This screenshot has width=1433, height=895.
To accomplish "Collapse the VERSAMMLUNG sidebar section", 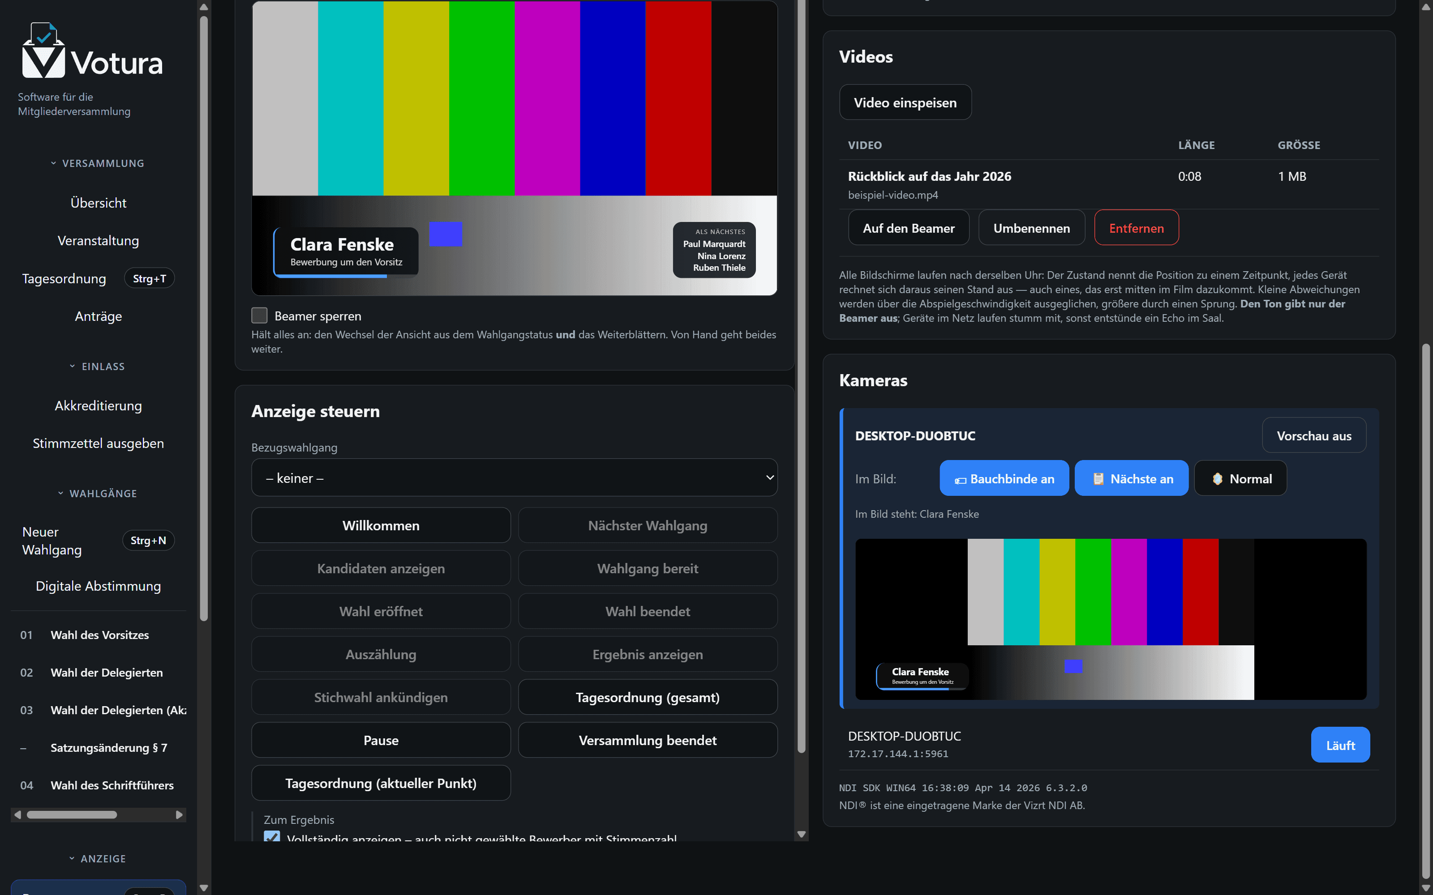I will [99, 163].
